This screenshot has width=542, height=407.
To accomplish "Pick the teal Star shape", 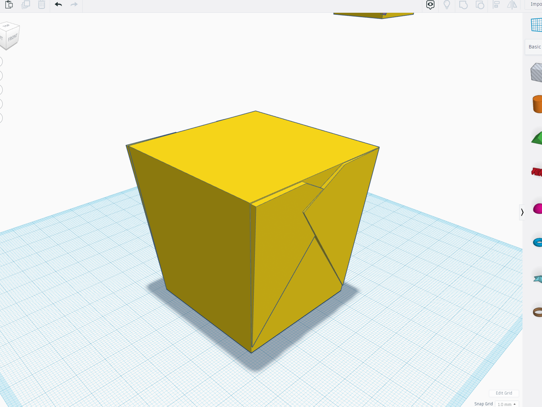I will pos(538,279).
